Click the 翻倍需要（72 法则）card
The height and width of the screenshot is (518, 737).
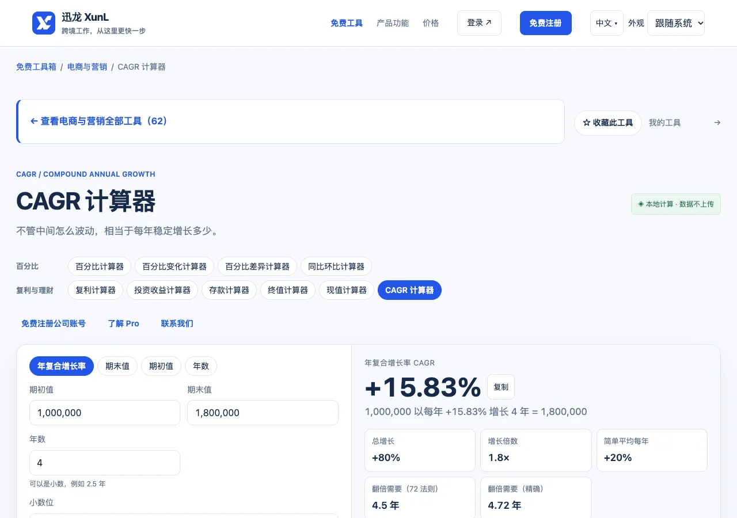tap(420, 498)
